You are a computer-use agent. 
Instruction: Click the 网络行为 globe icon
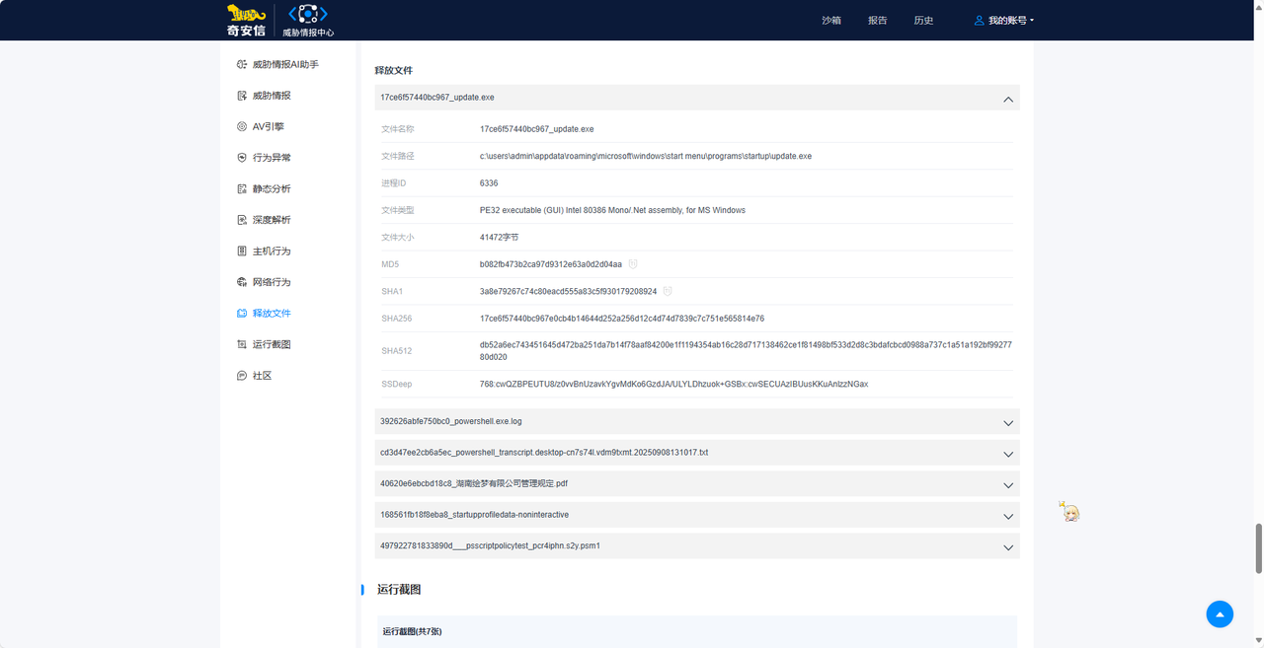click(x=242, y=282)
